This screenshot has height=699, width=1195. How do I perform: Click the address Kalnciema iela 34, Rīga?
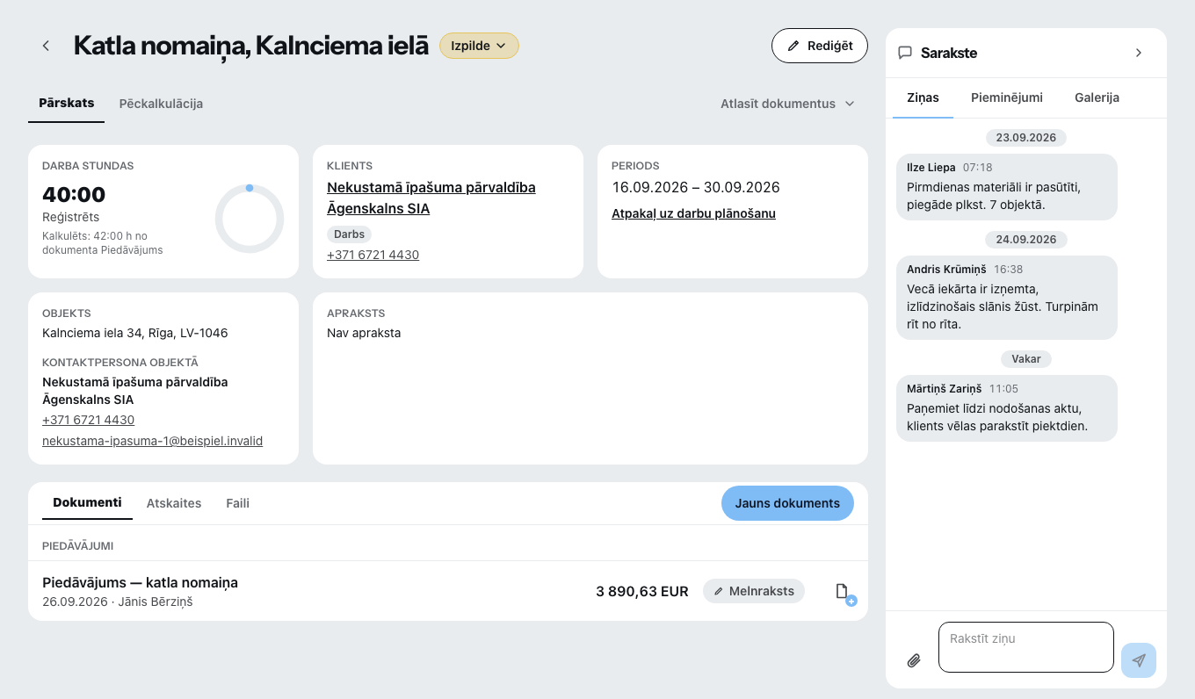[135, 333]
